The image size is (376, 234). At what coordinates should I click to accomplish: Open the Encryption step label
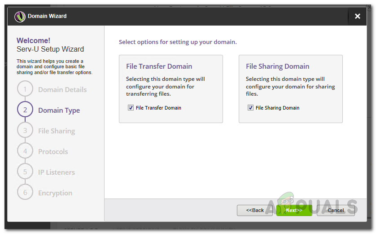55,193
